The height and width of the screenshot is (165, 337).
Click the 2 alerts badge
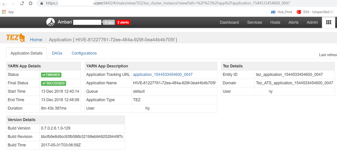coord(123,22)
